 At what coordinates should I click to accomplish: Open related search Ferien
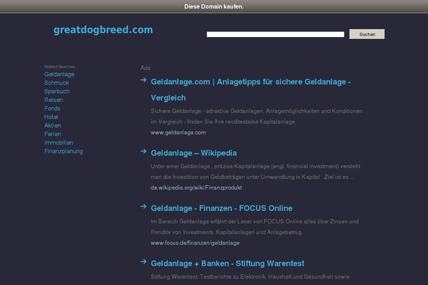[x=52, y=134]
